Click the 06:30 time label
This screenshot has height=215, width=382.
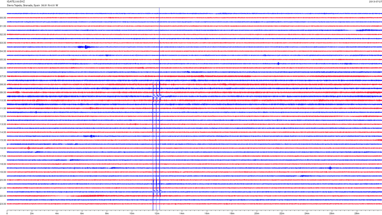3,68
